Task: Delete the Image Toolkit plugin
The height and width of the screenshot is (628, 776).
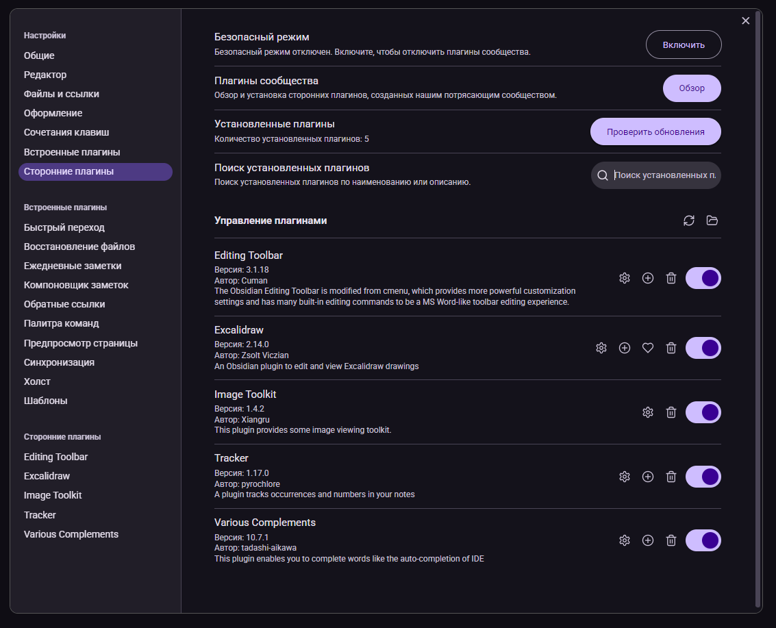Action: pyautogui.click(x=671, y=412)
